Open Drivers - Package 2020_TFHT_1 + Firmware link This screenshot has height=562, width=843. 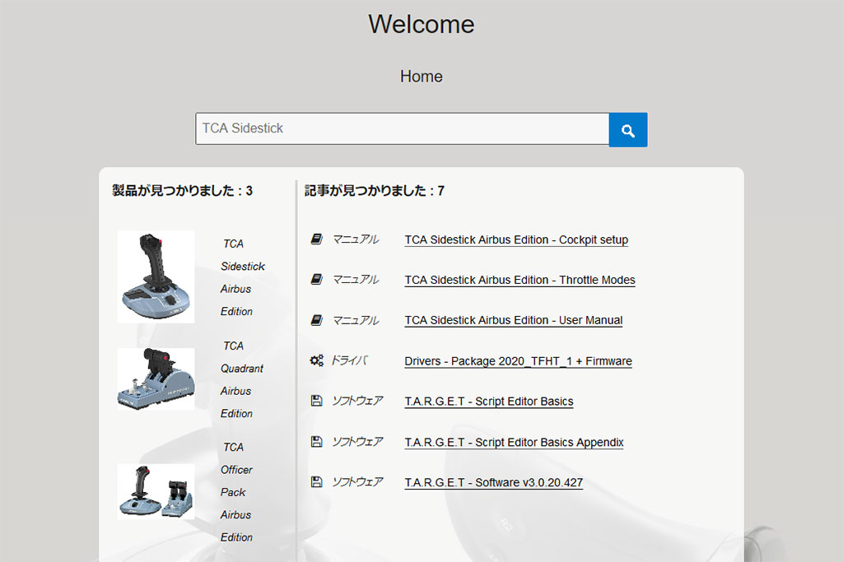(x=518, y=361)
